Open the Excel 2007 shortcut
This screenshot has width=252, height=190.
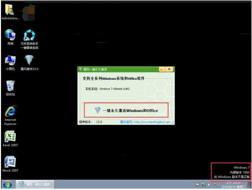pyautogui.click(x=10, y=138)
